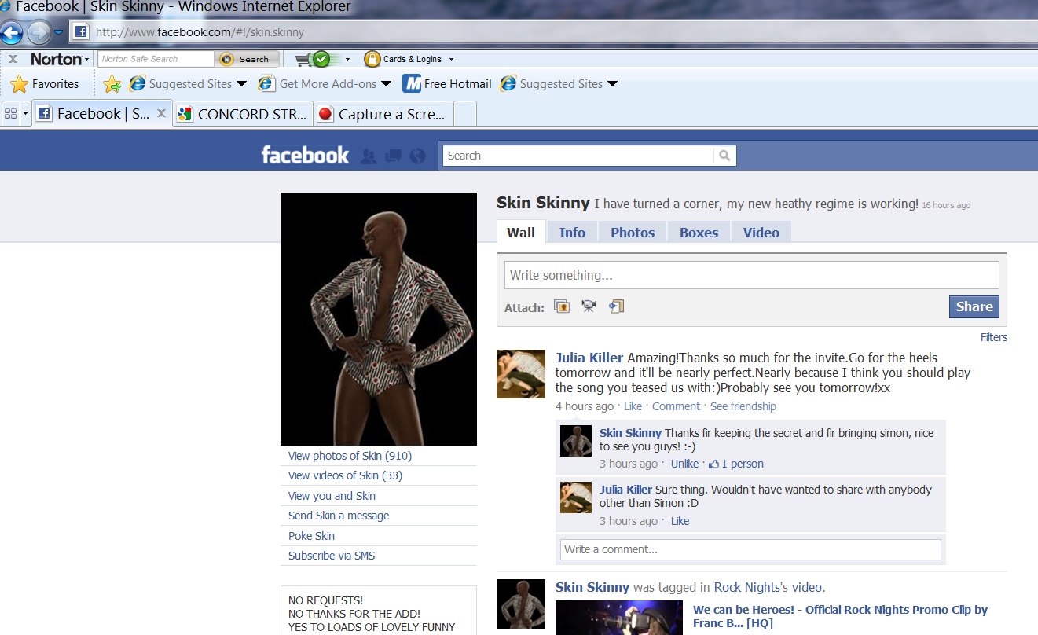The width and height of the screenshot is (1038, 635).
Task: Open the messages icon in header
Action: (x=394, y=156)
